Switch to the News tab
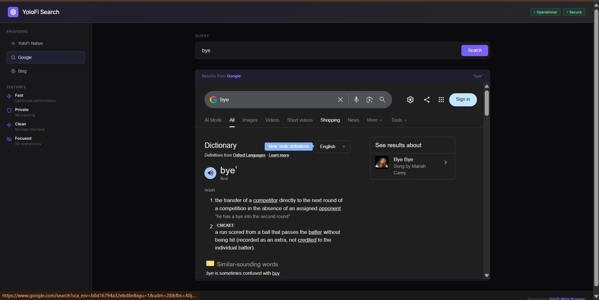 pyautogui.click(x=353, y=120)
